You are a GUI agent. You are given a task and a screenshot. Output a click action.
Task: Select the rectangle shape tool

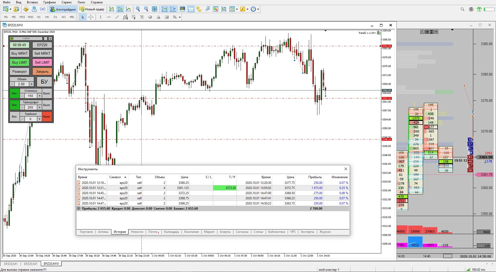167,17
